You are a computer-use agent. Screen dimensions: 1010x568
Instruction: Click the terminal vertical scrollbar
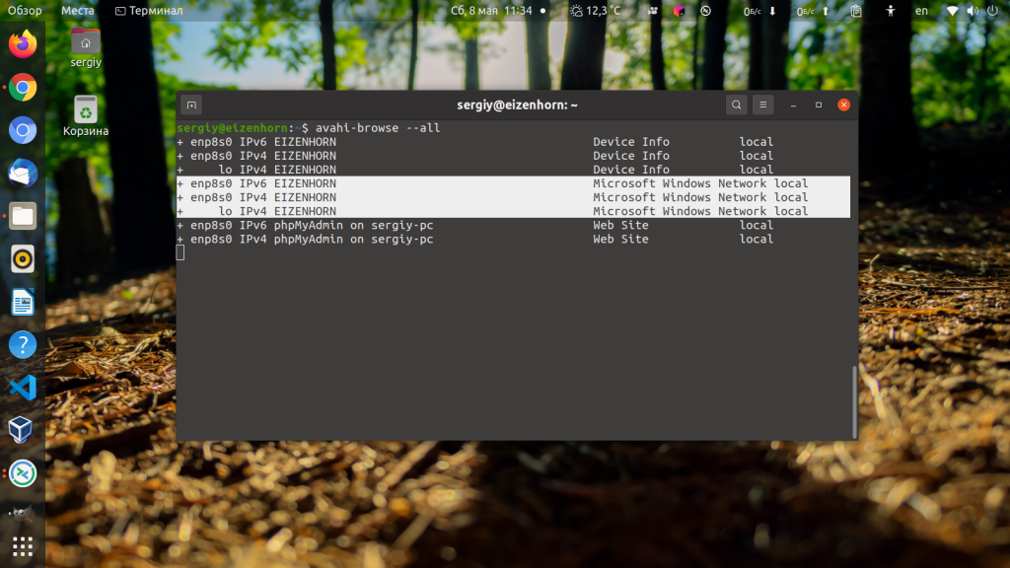pyautogui.click(x=855, y=402)
